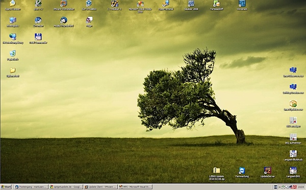Activate the MPS Microsoft Visual Studio taskbar button

[x=135, y=187]
